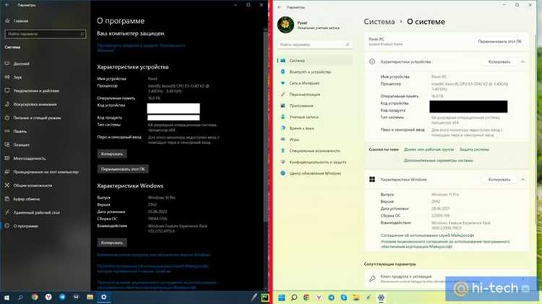Click the Pavel user avatar in light window
The width and height of the screenshot is (542, 304).
point(285,25)
